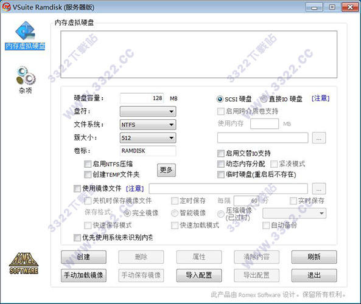Click the VSuite Ramdisk title bar icon
The height and width of the screenshot is (304, 361).
pyautogui.click(x=6, y=7)
